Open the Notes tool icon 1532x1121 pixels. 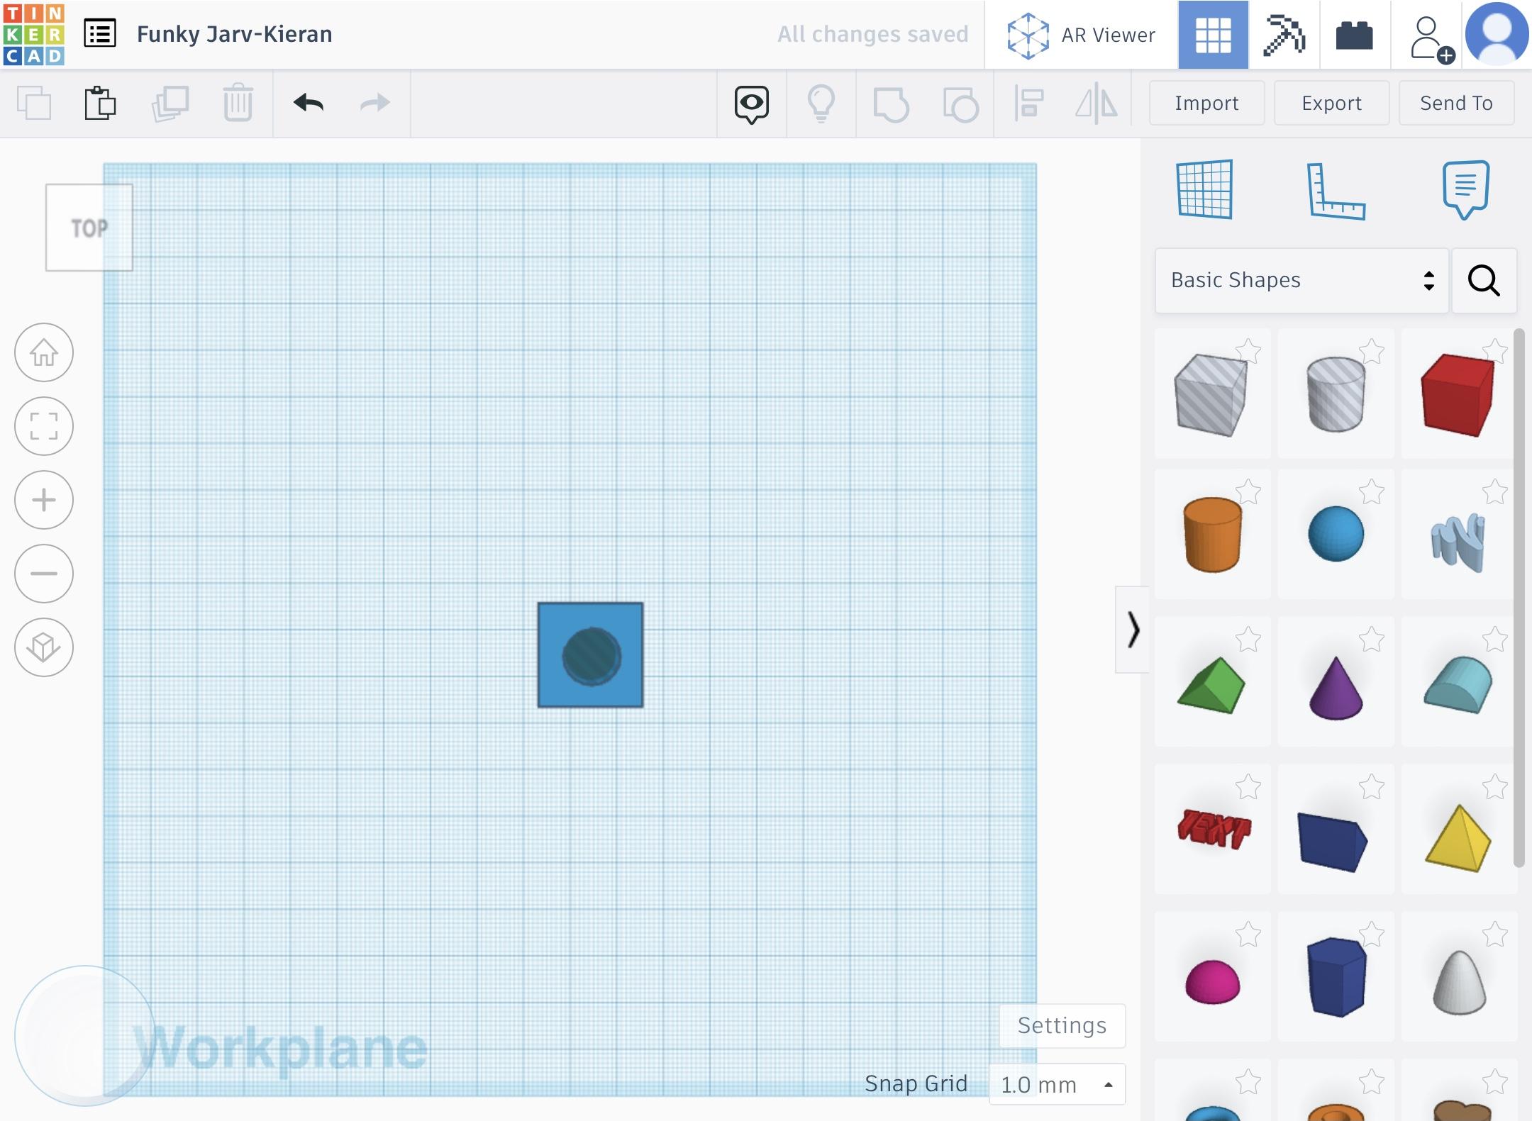[1465, 189]
